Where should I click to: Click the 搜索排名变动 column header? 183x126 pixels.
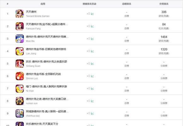pos(89,4)
